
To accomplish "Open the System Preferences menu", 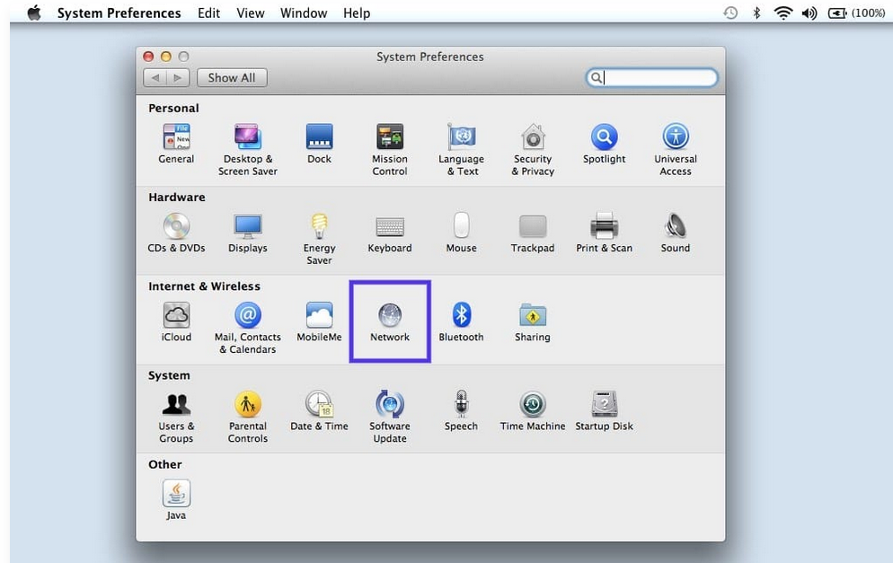I will (x=119, y=13).
